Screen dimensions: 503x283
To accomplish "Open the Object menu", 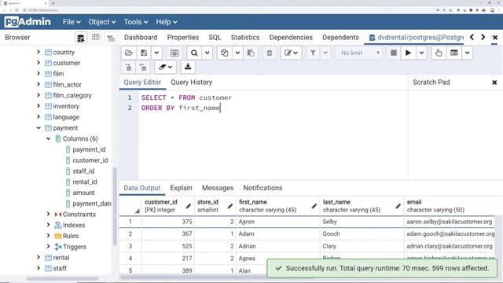I will pyautogui.click(x=101, y=22).
